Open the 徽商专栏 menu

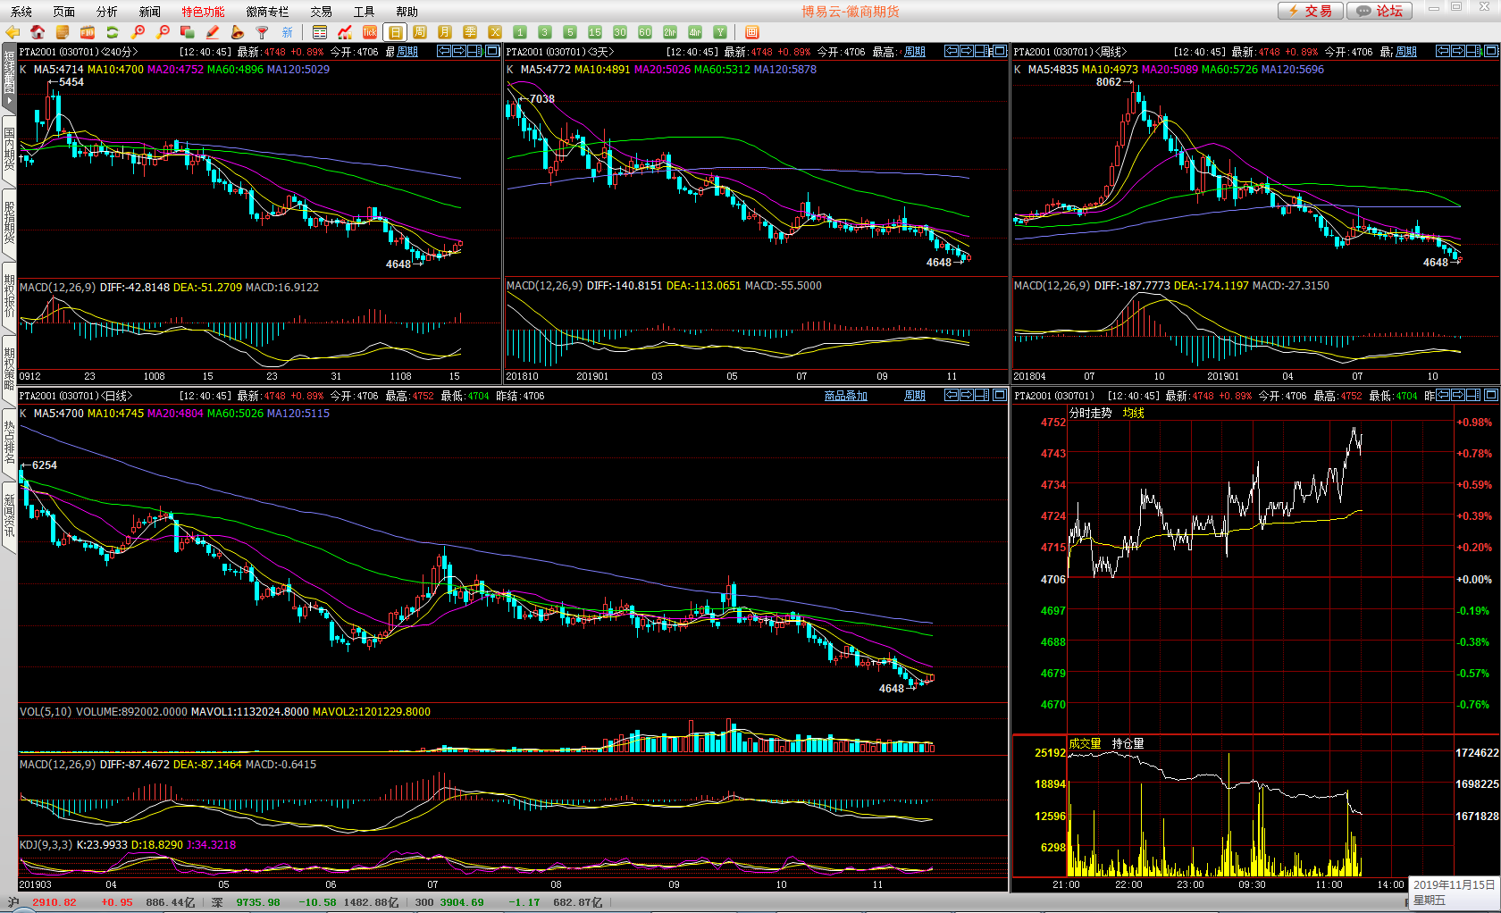(x=268, y=12)
